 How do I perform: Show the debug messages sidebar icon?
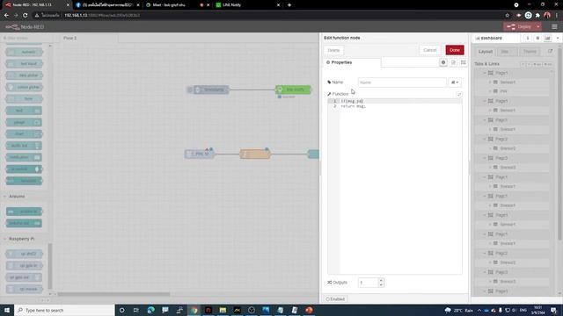click(x=537, y=38)
